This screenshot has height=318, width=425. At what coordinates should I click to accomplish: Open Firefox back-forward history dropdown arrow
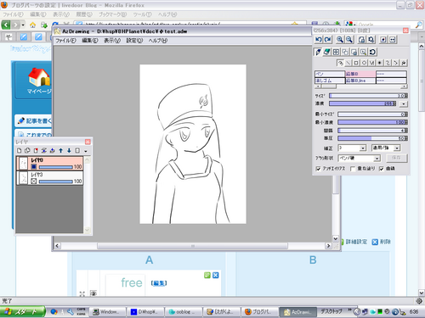click(23, 25)
